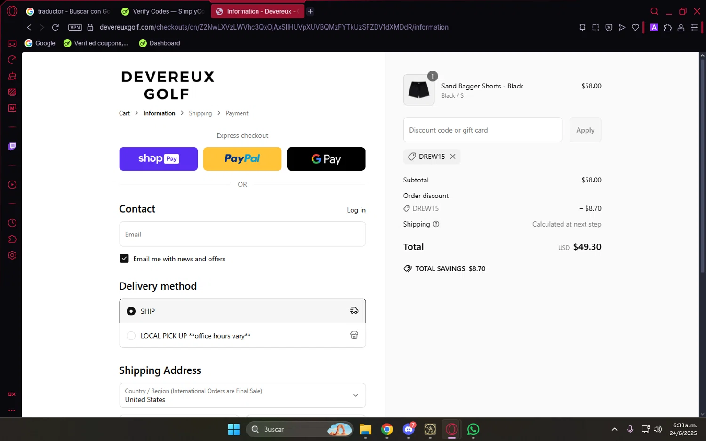Remove the DREW15 discount code

coord(453,157)
